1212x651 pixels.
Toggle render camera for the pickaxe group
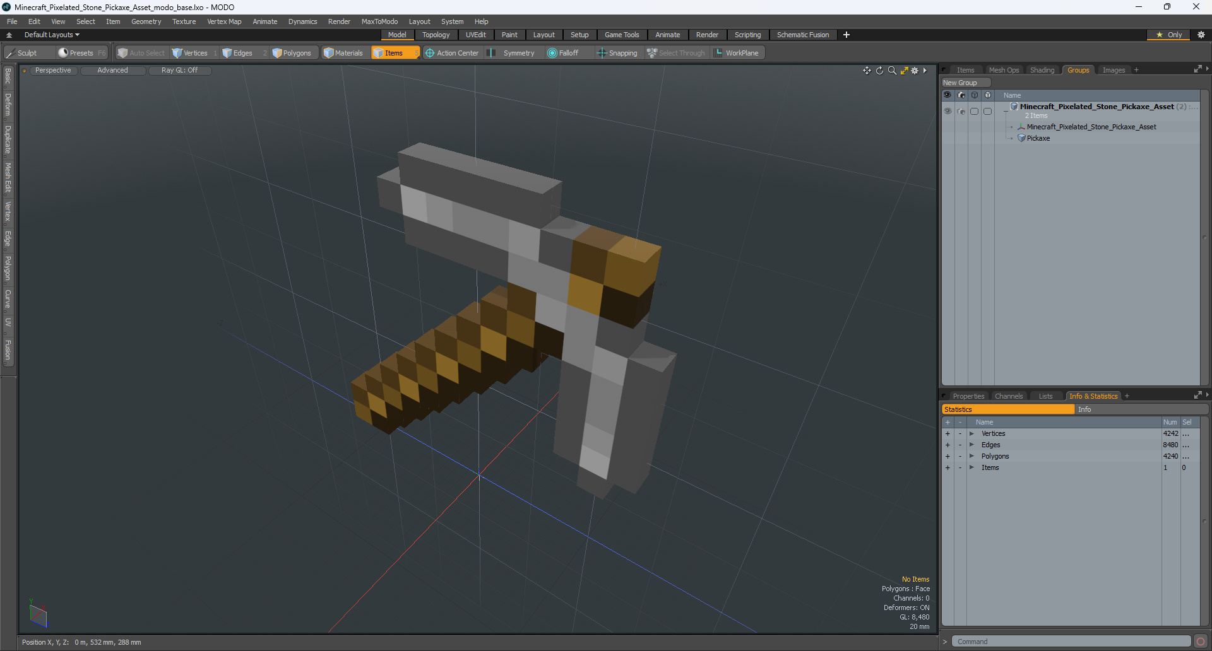tap(961, 111)
